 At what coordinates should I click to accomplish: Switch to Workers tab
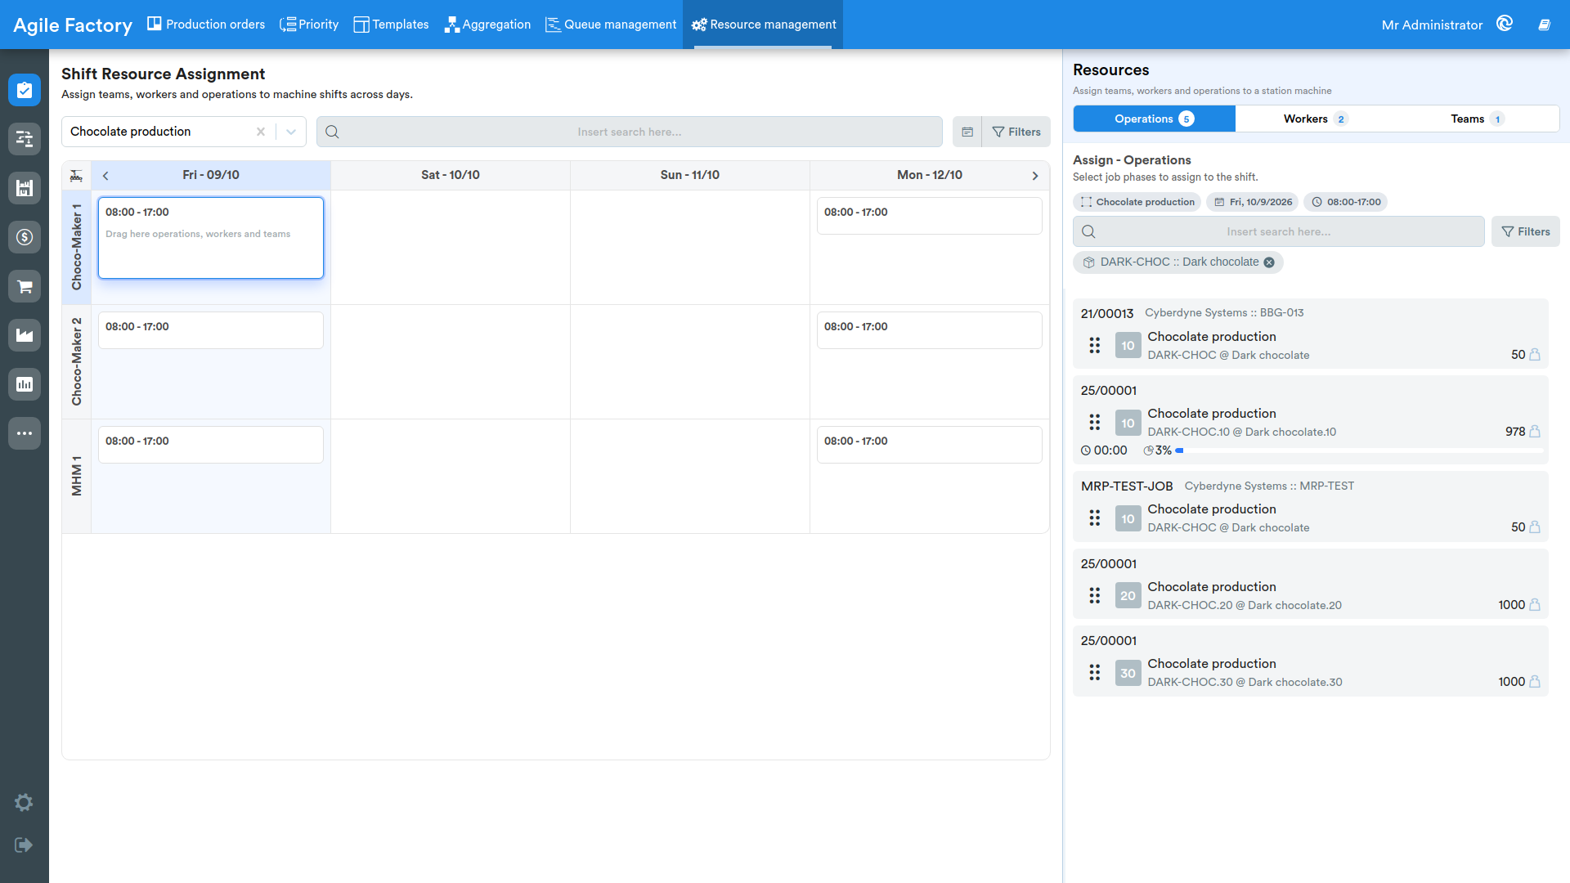(x=1315, y=119)
